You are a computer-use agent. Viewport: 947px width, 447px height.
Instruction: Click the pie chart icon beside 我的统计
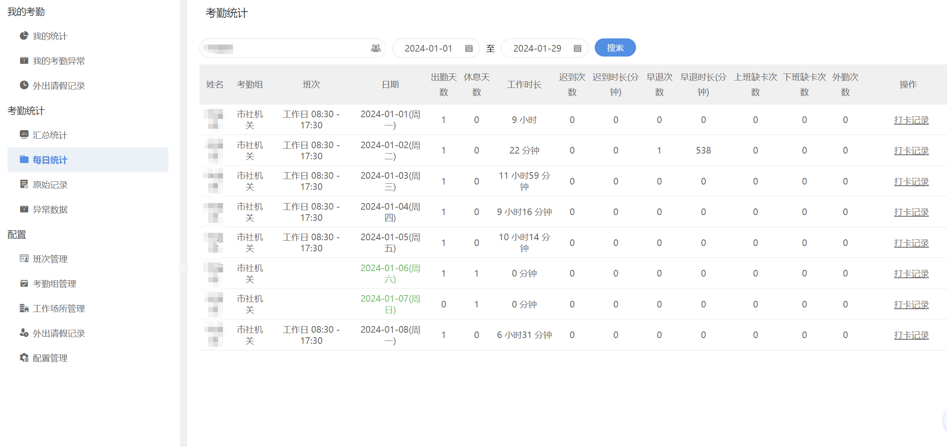point(24,36)
